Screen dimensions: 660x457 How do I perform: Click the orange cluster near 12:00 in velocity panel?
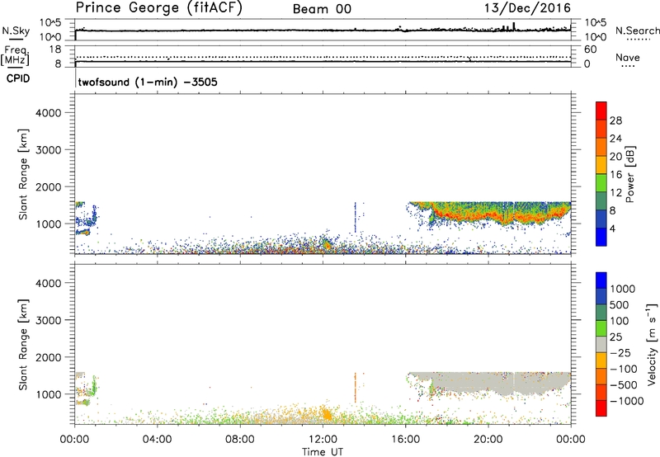[326, 414]
